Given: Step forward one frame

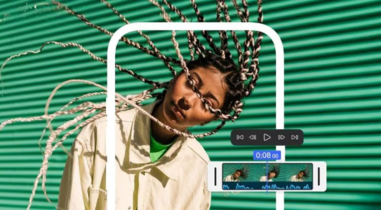Looking at the screenshot, I should click(281, 137).
